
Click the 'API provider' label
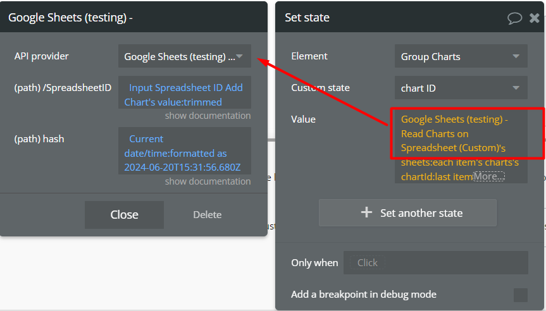tap(41, 56)
